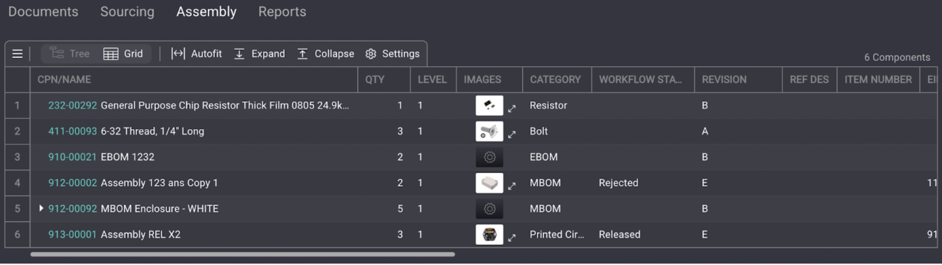
Task: Click the EBOM 1232 placeholder thumbnail
Action: (x=489, y=157)
